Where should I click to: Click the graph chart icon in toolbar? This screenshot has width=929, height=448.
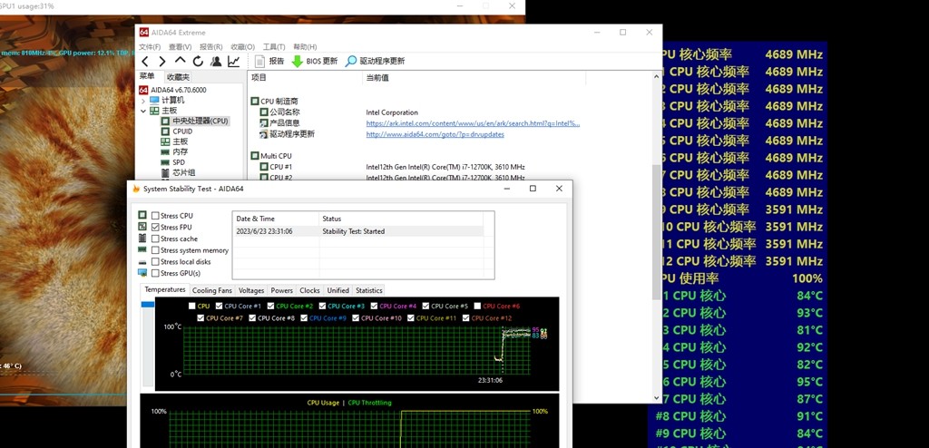233,61
